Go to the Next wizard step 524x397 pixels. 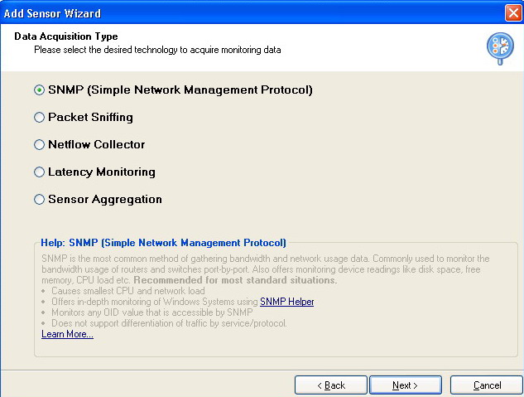click(406, 385)
